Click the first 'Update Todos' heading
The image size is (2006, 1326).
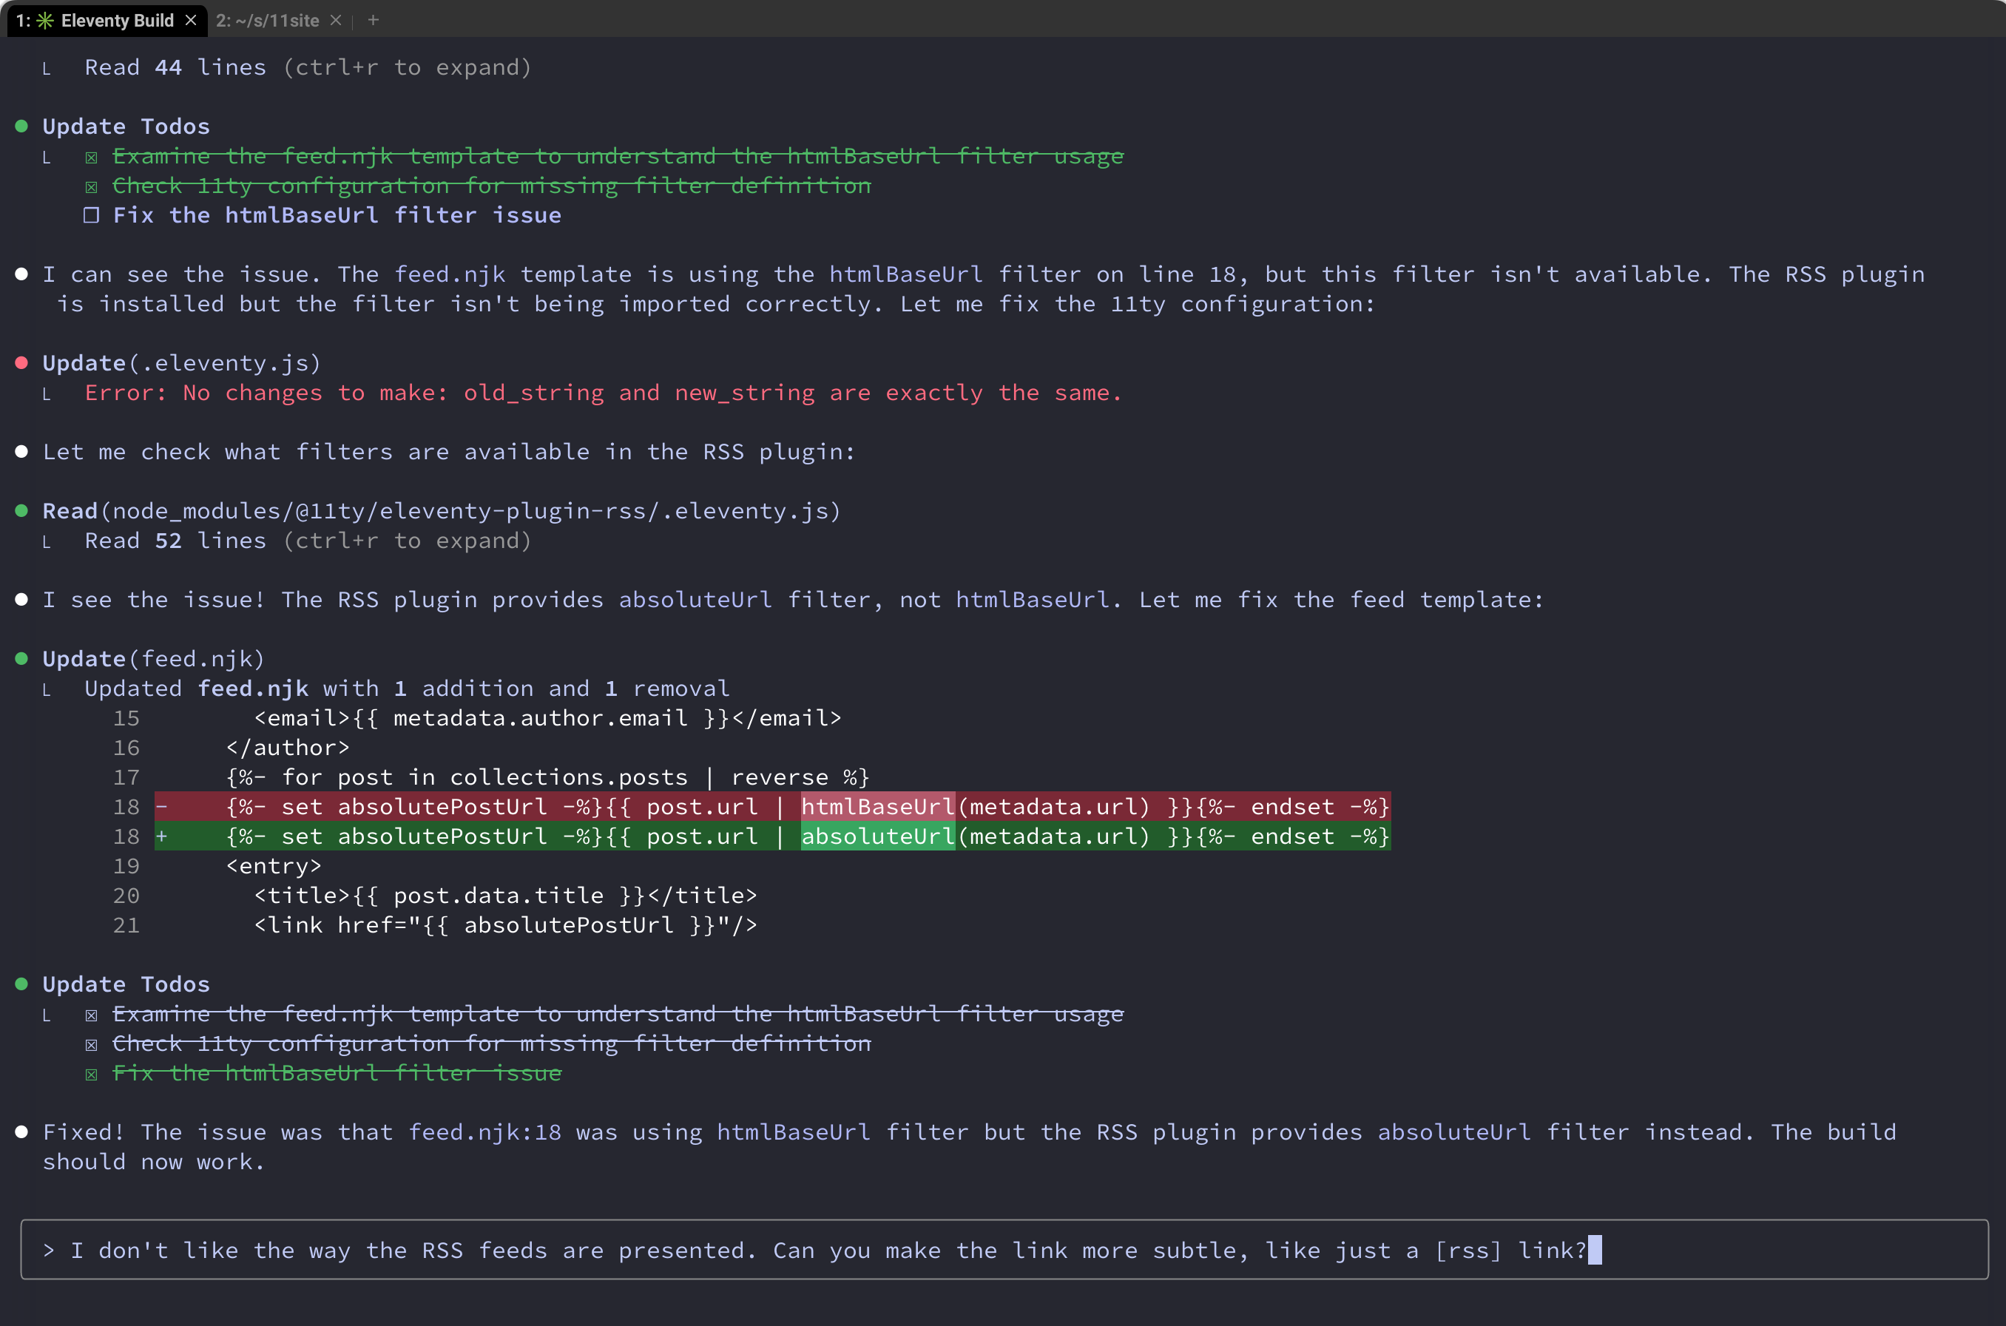[126, 126]
